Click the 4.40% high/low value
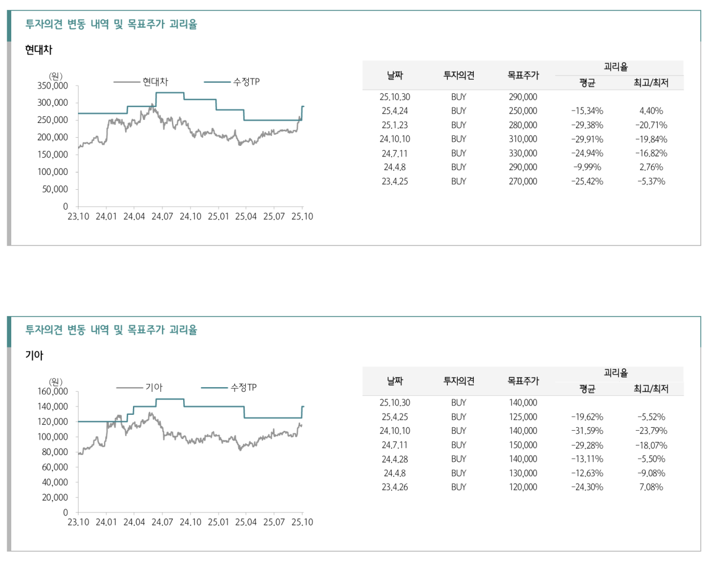This screenshot has width=709, height=562. click(x=651, y=111)
